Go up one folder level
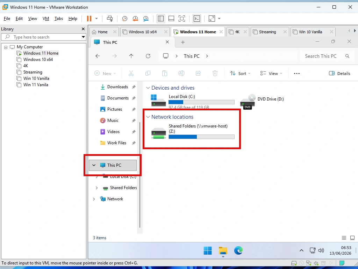This screenshot has height=269, width=358. (x=131, y=56)
